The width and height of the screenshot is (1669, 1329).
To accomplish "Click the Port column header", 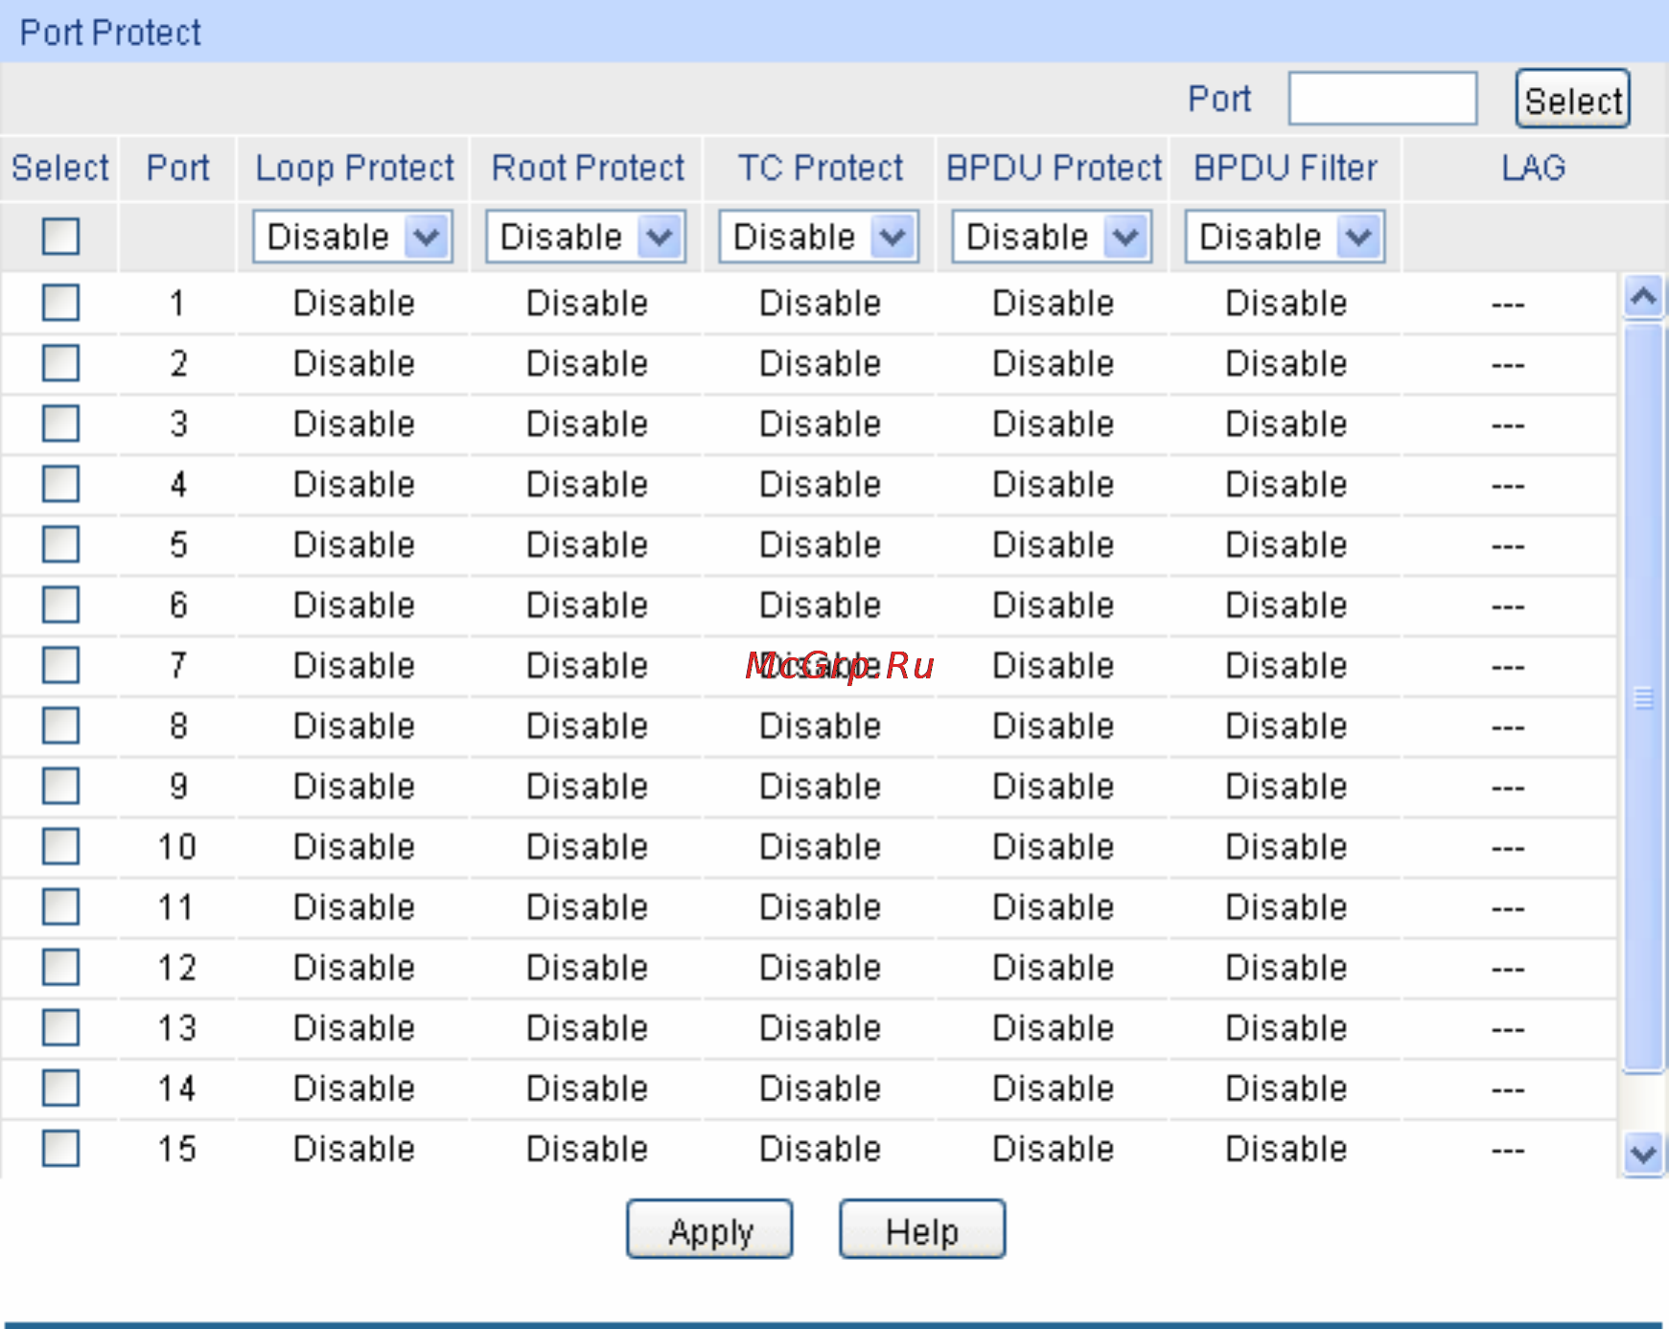I will click(177, 168).
